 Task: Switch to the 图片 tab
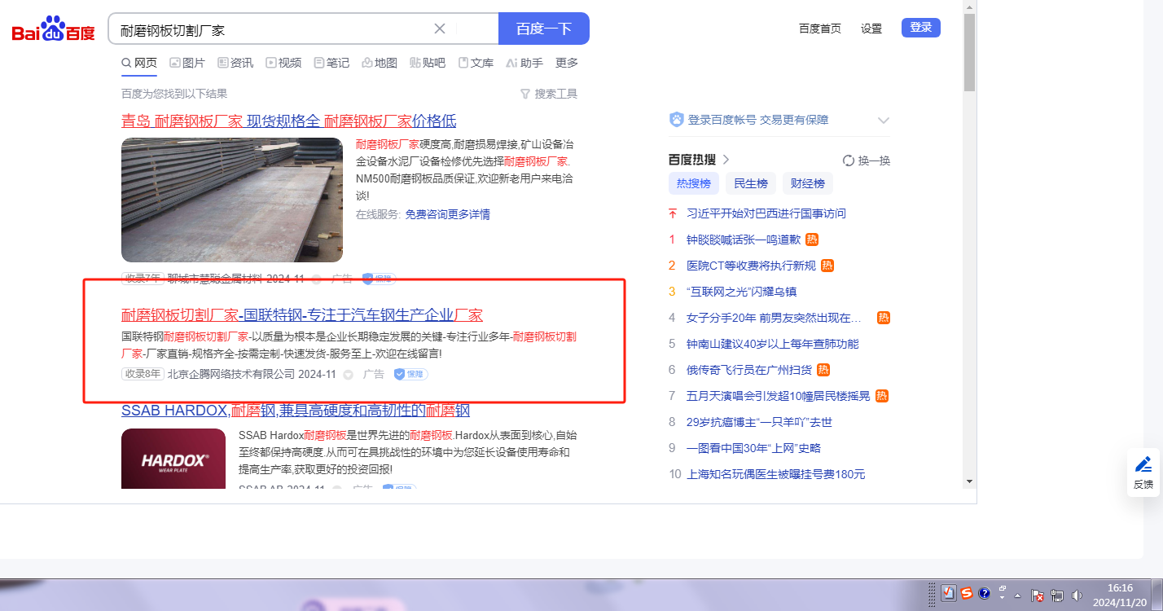(x=187, y=63)
